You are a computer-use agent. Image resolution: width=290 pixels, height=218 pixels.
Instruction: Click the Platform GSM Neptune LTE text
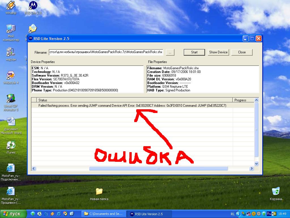click(x=168, y=87)
